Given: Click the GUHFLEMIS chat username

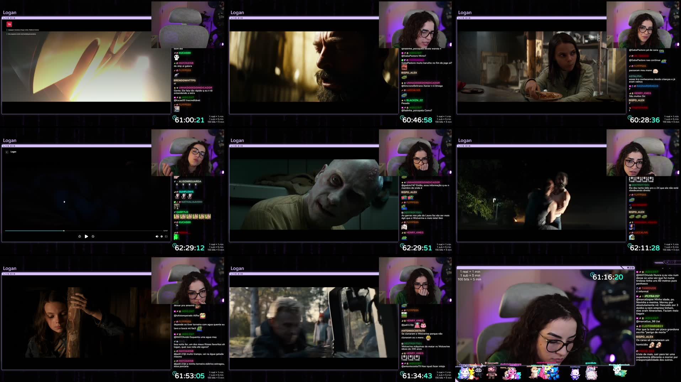Looking at the screenshot, I should pos(186,192).
